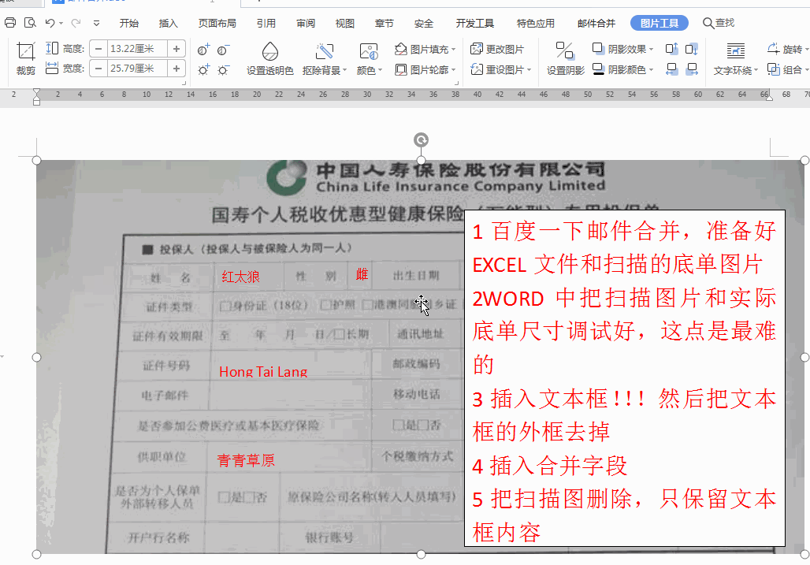Click 设置透明色 set transparent color
Viewport: 810px width, 565px height.
click(x=269, y=59)
